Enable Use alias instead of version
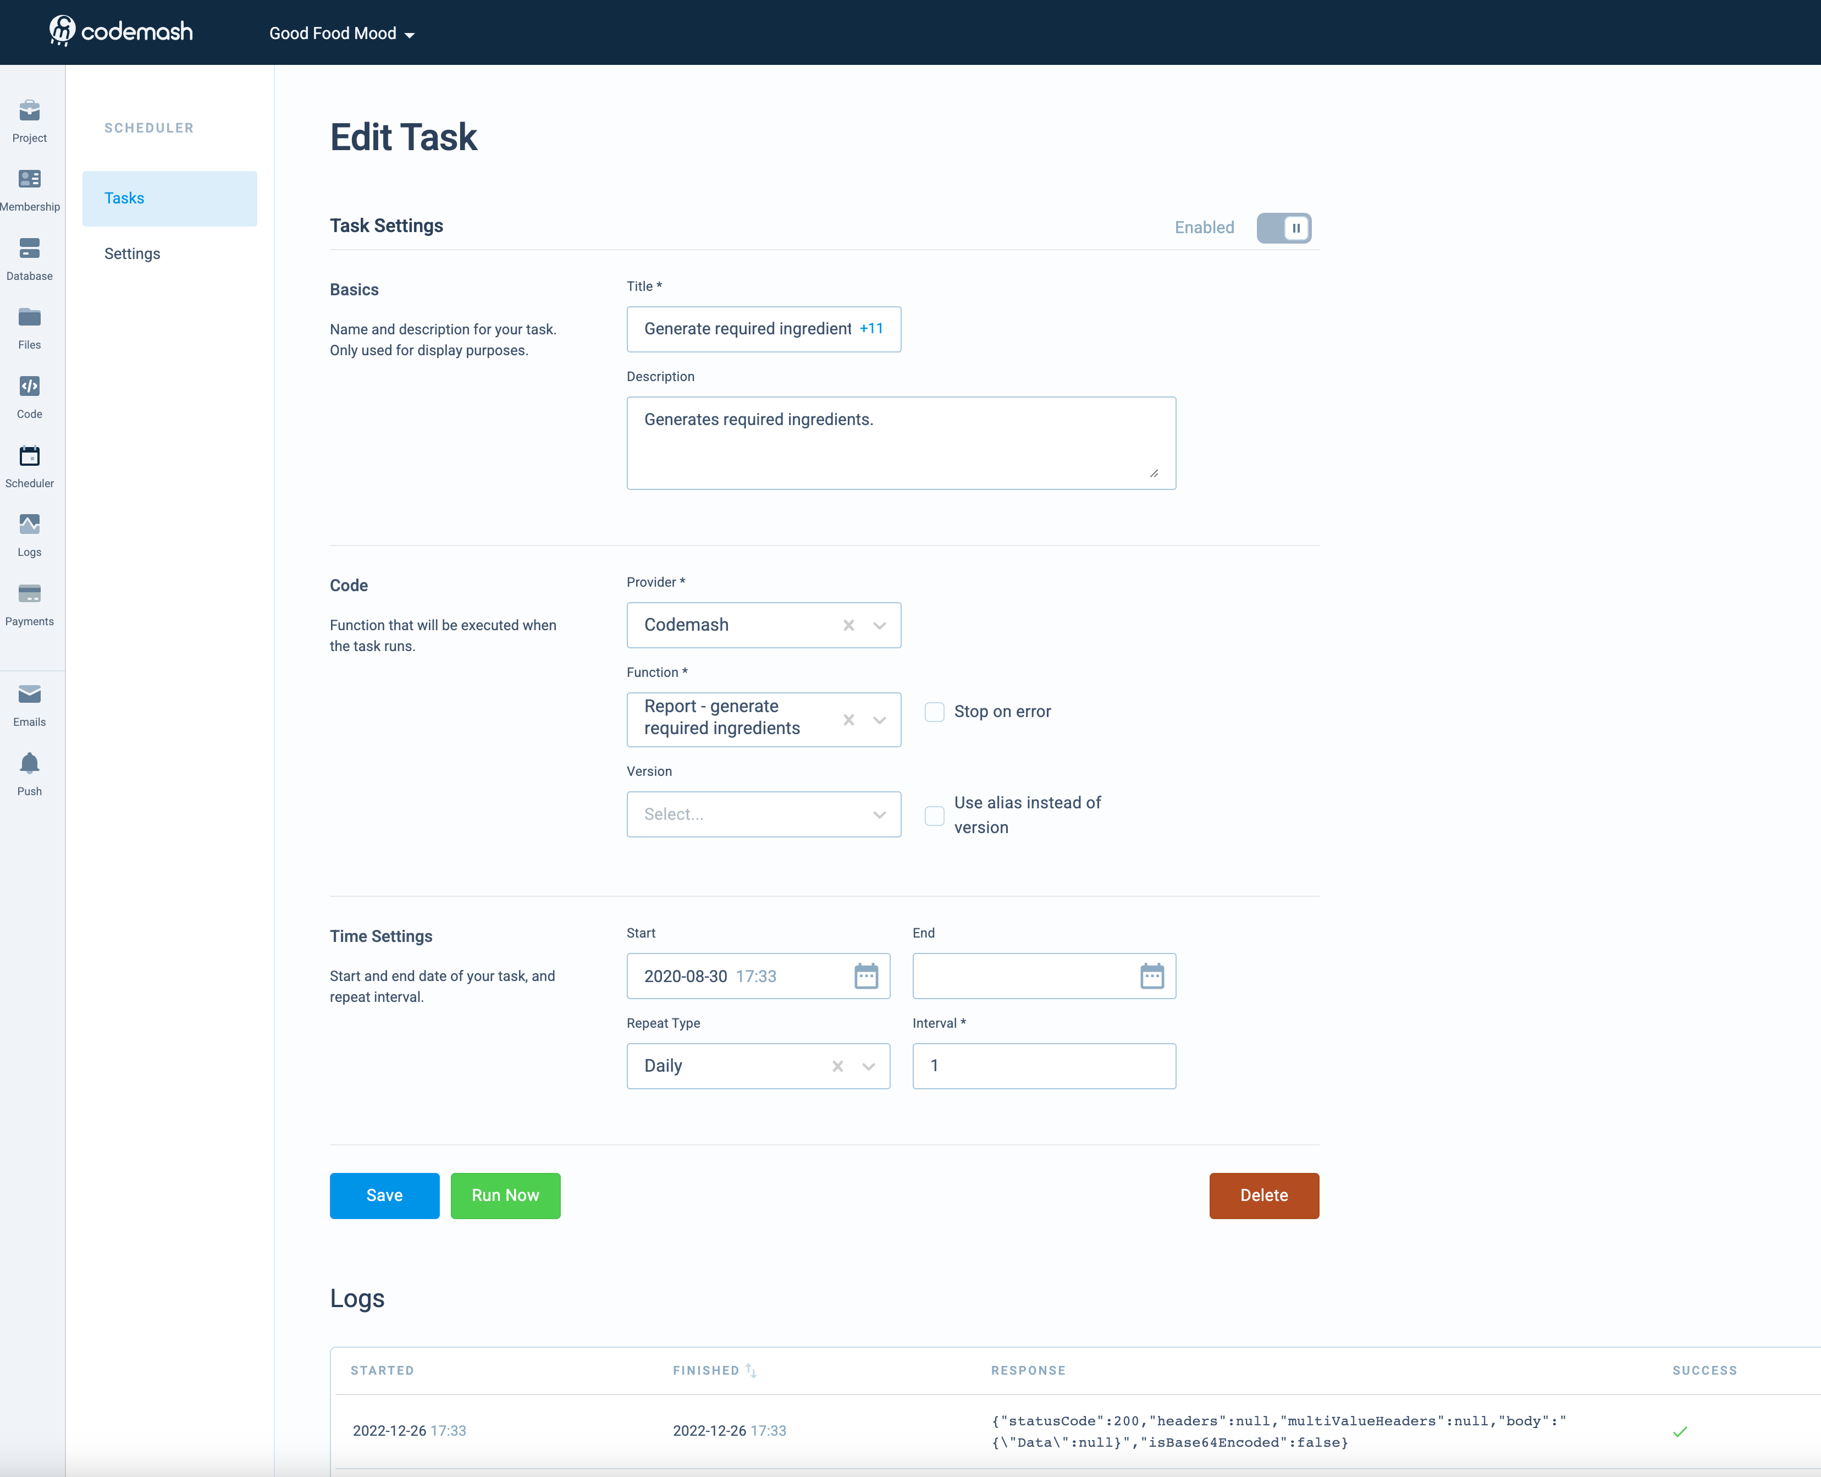The width and height of the screenshot is (1821, 1477). coord(935,816)
